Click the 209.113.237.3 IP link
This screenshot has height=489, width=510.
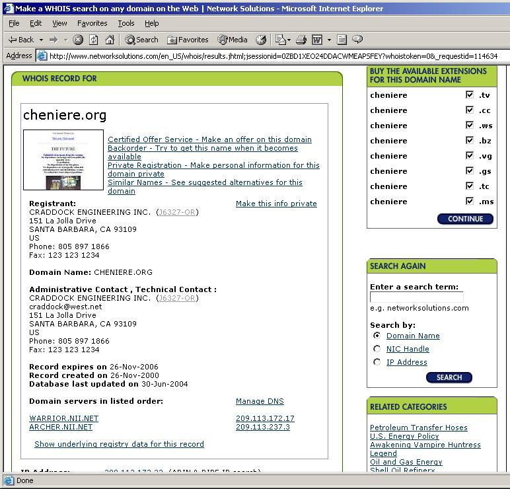coord(263,427)
